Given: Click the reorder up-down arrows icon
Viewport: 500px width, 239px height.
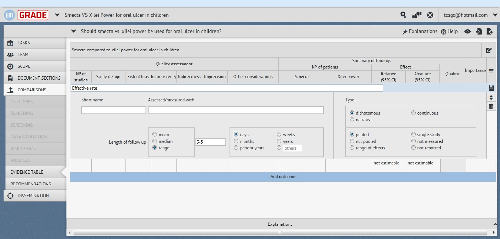Looking at the screenshot, I should pyautogui.click(x=491, y=97).
